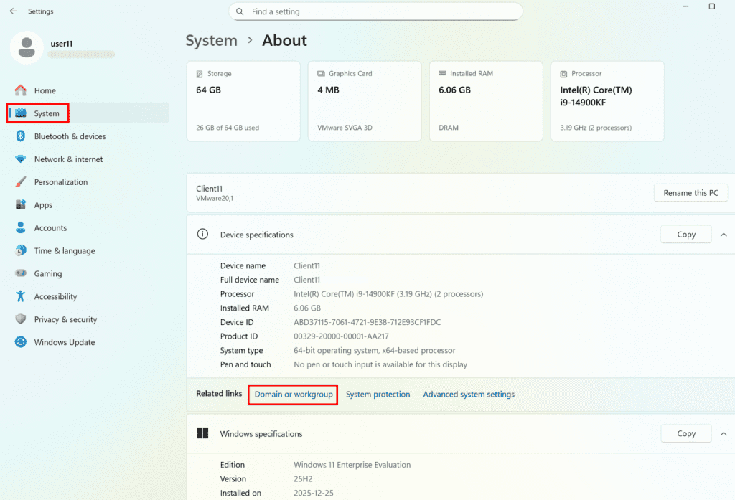Image resolution: width=735 pixels, height=500 pixels.
Task: Open Privacy & security settings
Action: [x=65, y=319]
